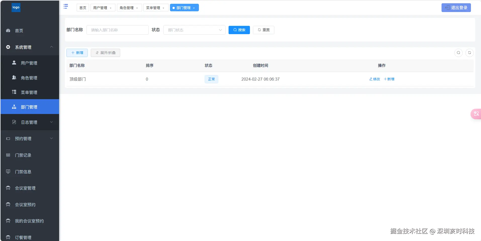481x241 pixels.
Task: Click the gear icon beside 系统管理
Action: (8, 47)
